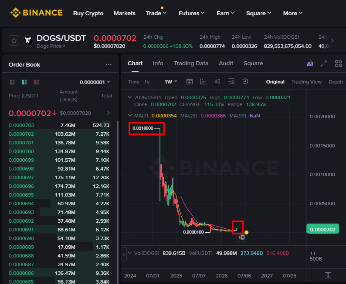Click the current price 0.0000702 label on axis

(x=322, y=229)
